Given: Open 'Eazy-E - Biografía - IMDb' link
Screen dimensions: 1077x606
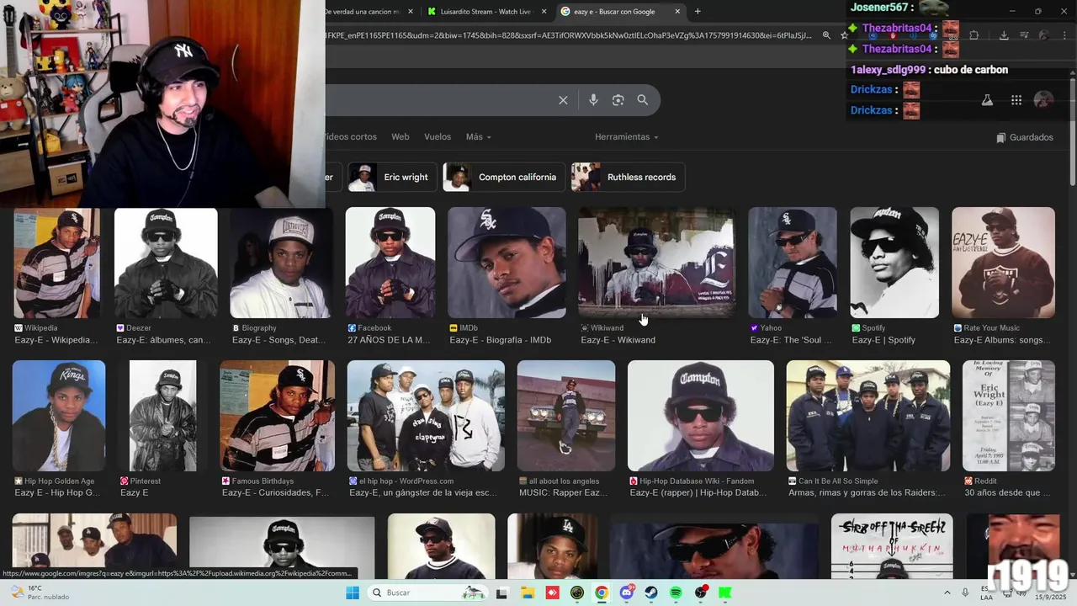Looking at the screenshot, I should click(500, 340).
